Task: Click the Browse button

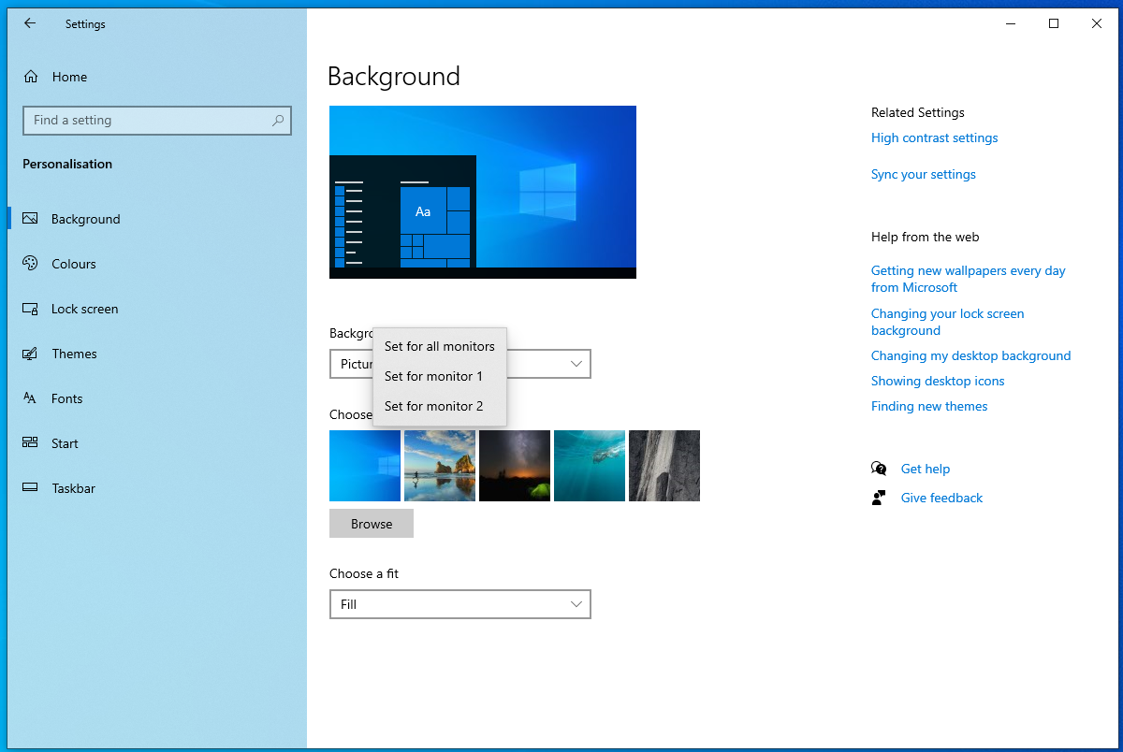Action: pyautogui.click(x=372, y=524)
